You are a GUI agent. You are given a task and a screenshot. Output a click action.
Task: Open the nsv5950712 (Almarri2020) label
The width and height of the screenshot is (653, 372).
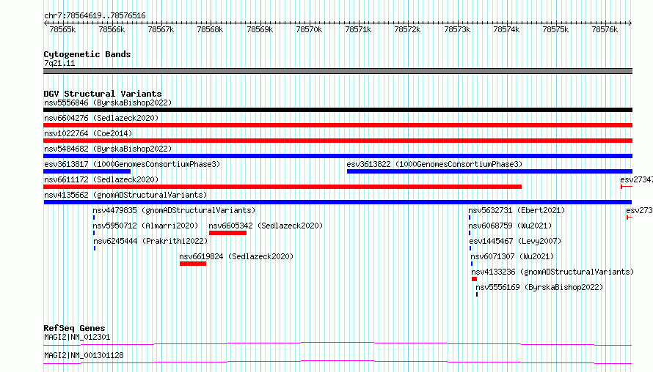(x=145, y=226)
